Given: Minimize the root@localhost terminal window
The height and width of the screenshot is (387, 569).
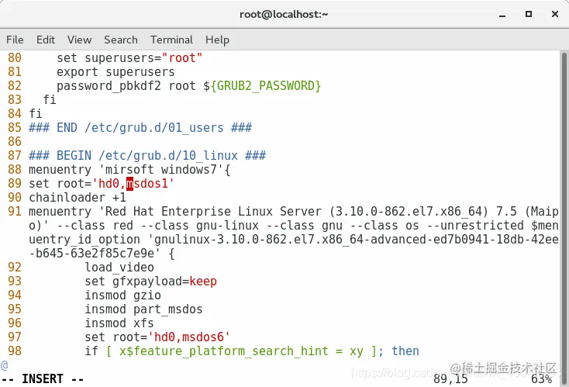Looking at the screenshot, I should [x=502, y=15].
